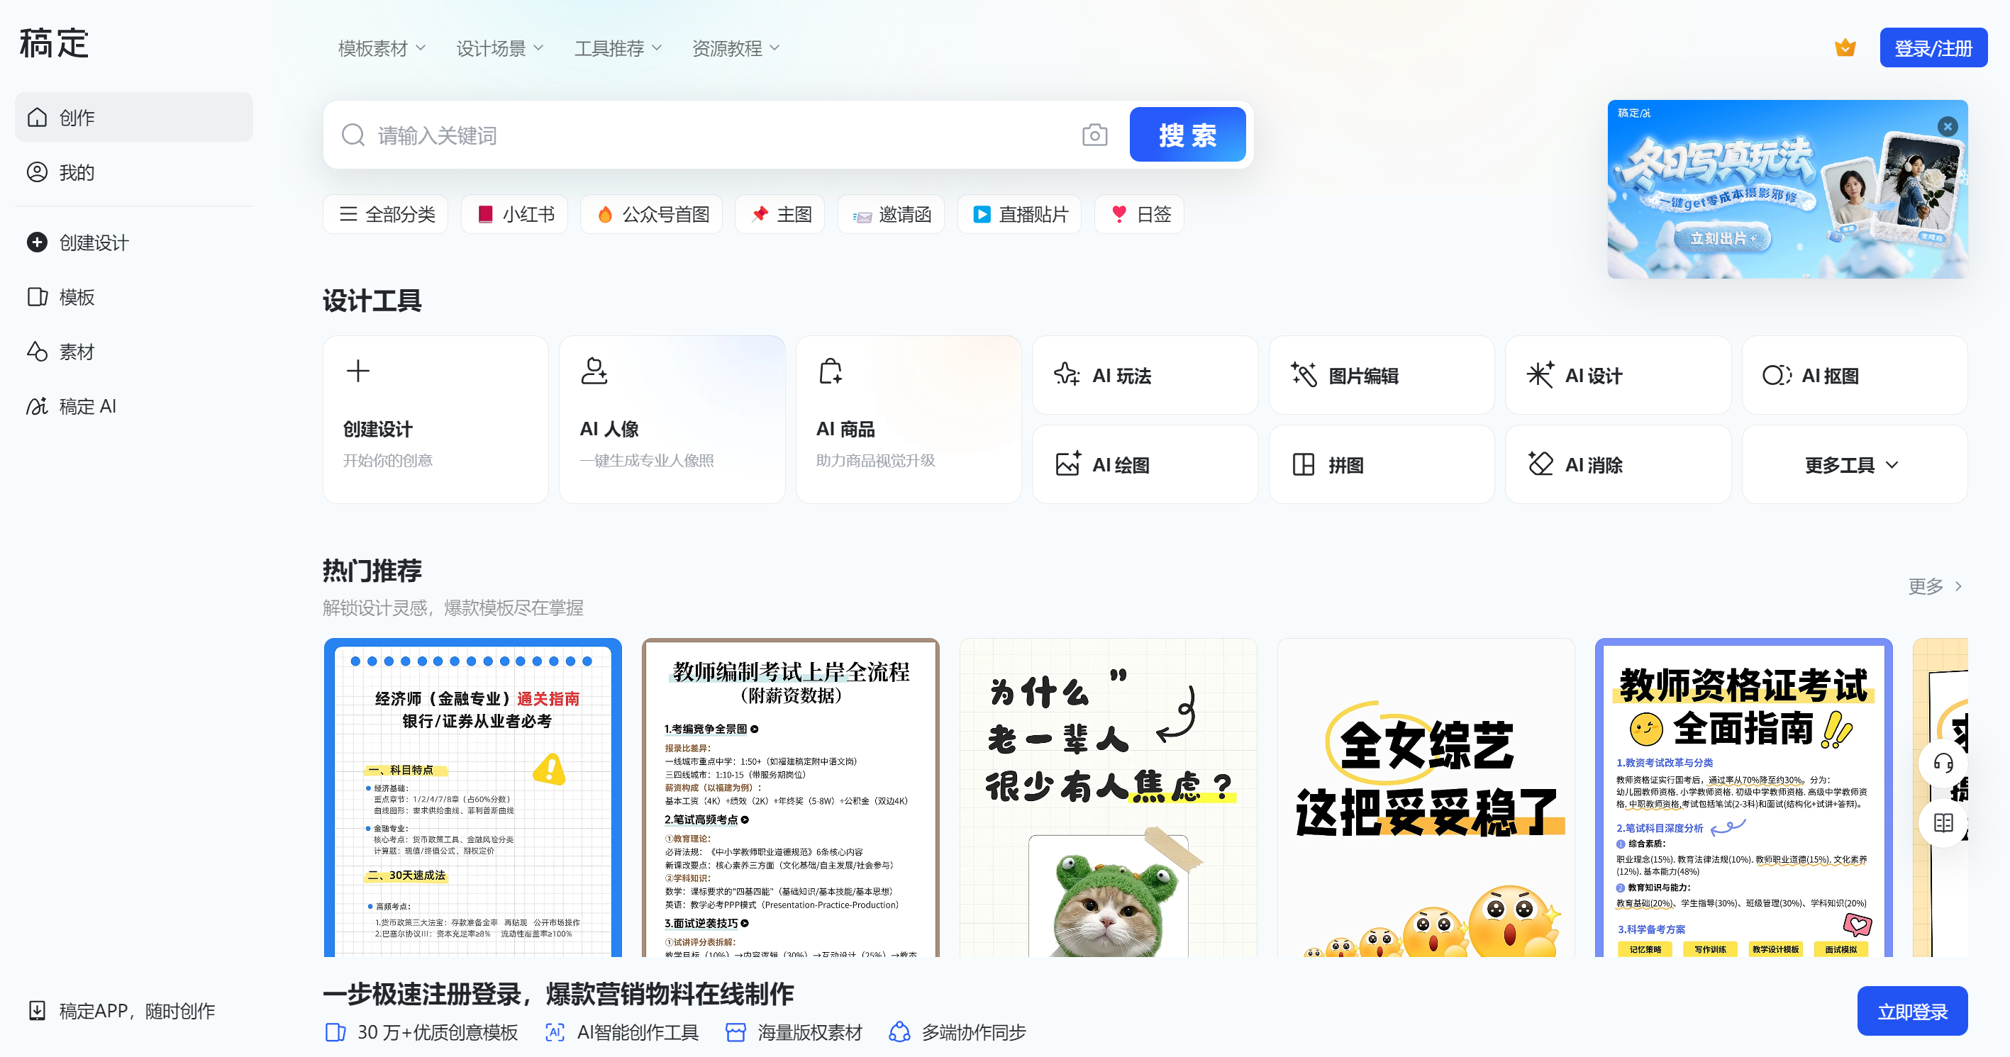This screenshot has width=2010, height=1057.
Task: Select the 拼图 tool
Action: click(1381, 464)
